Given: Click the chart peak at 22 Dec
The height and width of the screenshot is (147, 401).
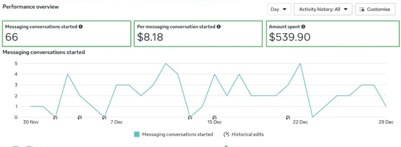Looking at the screenshot, I should [300, 63].
